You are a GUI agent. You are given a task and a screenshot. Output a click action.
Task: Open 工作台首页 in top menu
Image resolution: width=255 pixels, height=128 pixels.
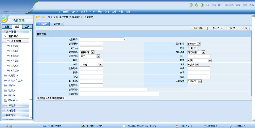64,12
